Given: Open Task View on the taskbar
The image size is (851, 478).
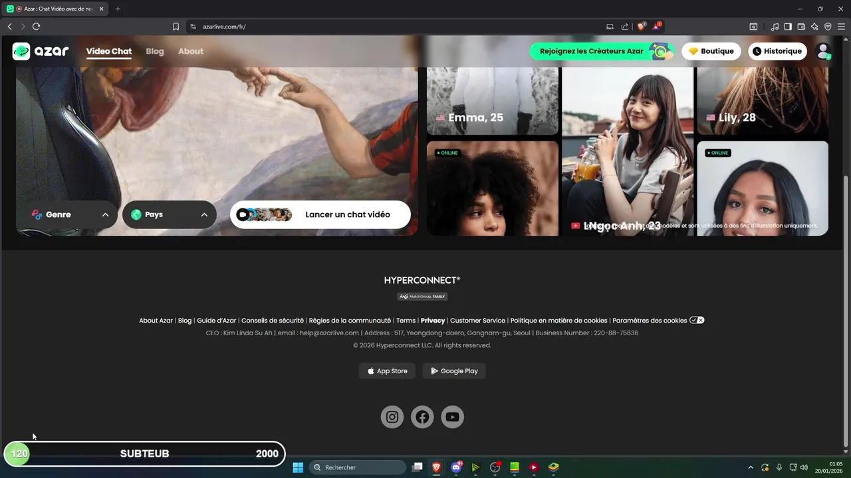Looking at the screenshot, I should (x=418, y=467).
